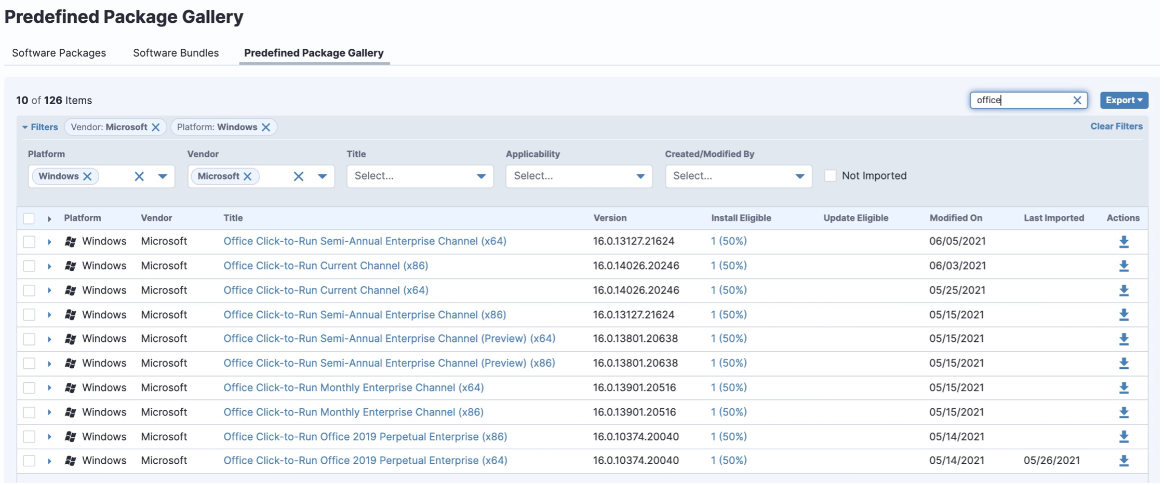
Task: Download Monthly Enterprise Channel (x64) package
Action: 1123,388
